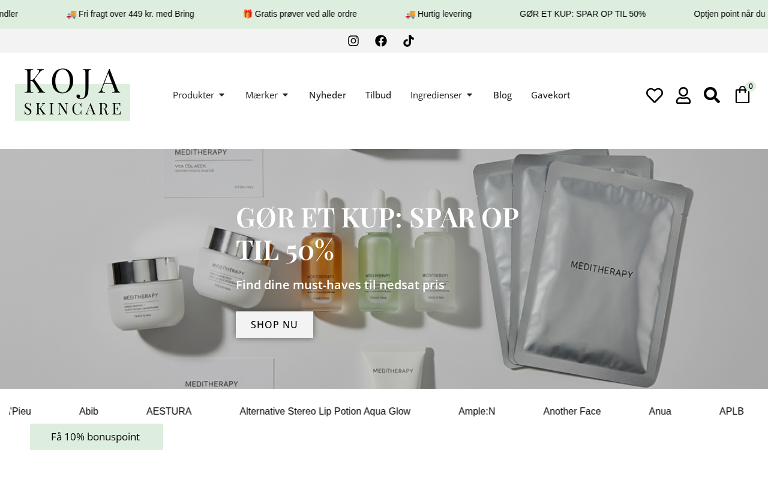
Task: Open the Nyheder menu item
Action: tap(328, 95)
